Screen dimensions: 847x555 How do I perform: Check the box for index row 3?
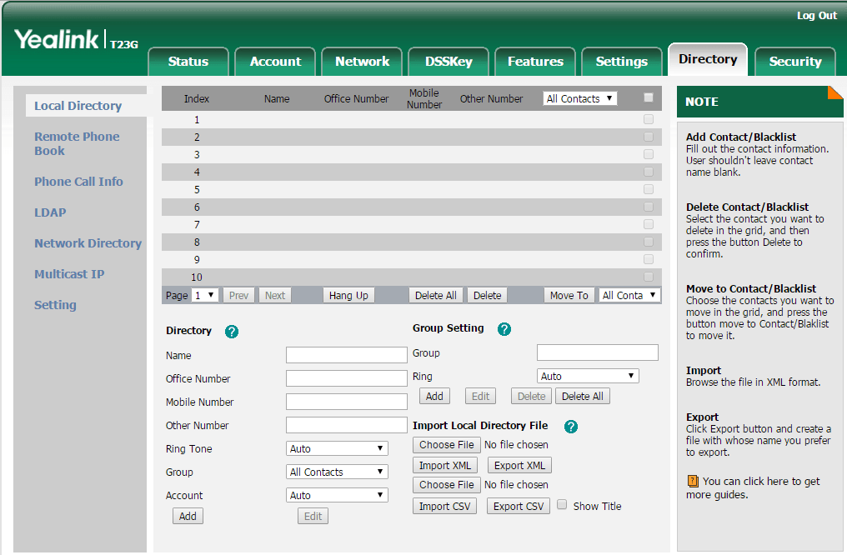(x=649, y=154)
